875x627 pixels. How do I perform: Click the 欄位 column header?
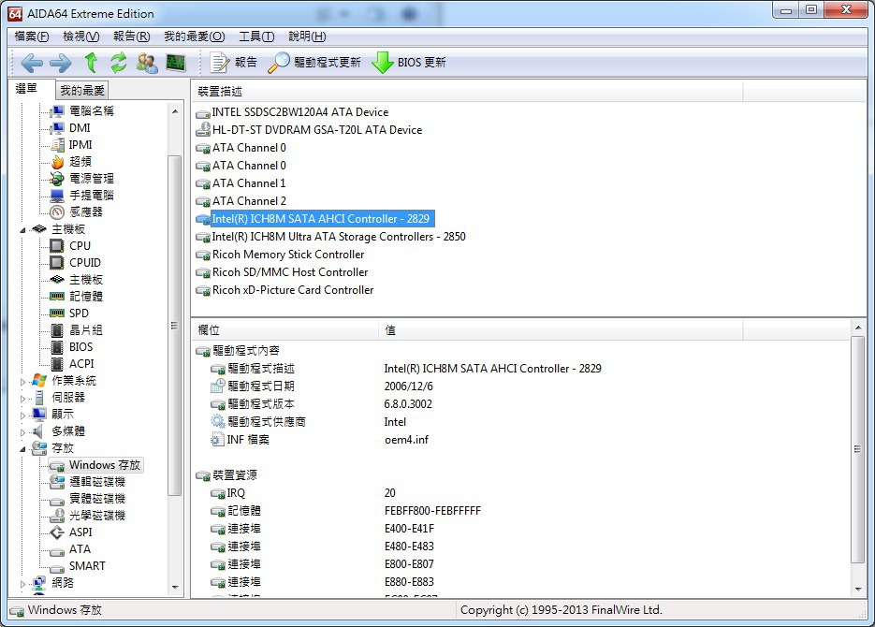(285, 330)
